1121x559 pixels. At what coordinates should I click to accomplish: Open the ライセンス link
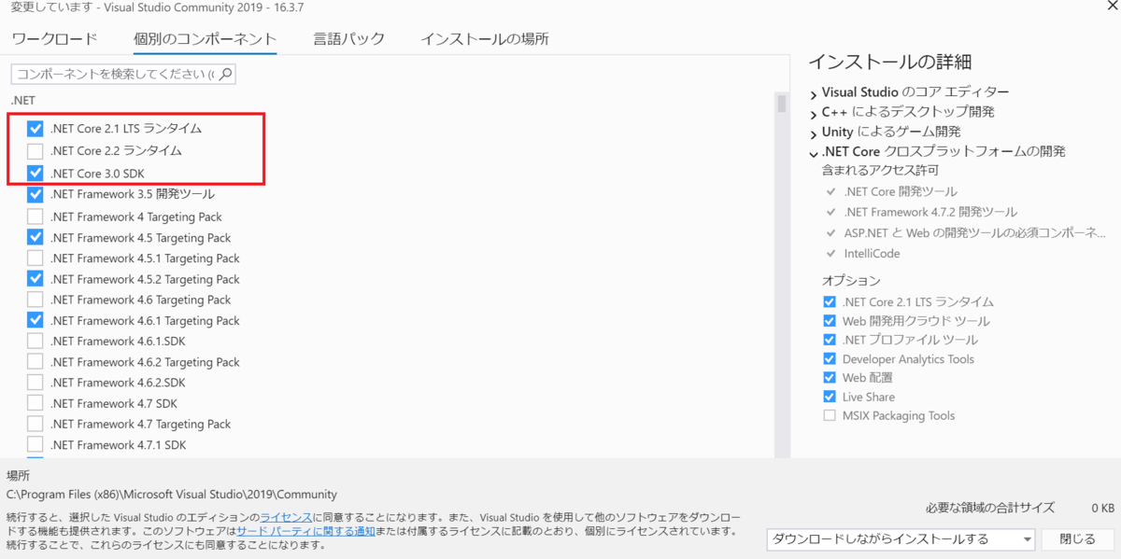(286, 516)
